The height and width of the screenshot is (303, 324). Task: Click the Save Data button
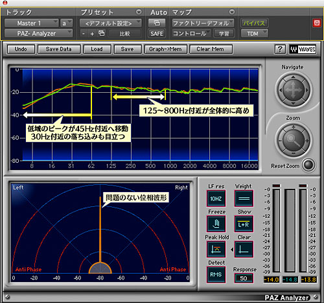59,49
